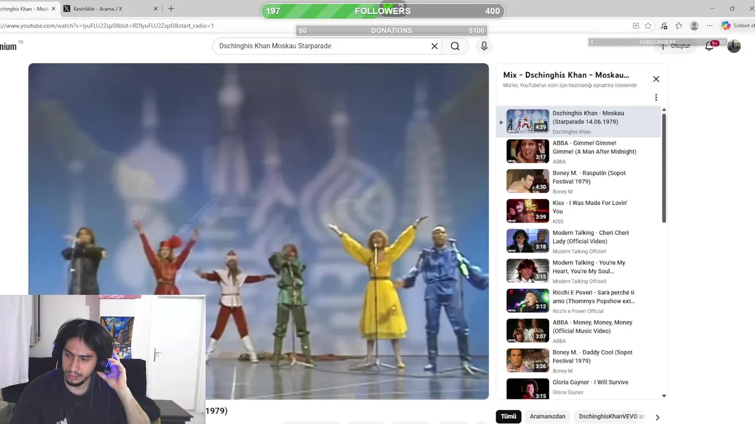Close the Mix playlist panel
This screenshot has width=755, height=424.
click(x=656, y=79)
